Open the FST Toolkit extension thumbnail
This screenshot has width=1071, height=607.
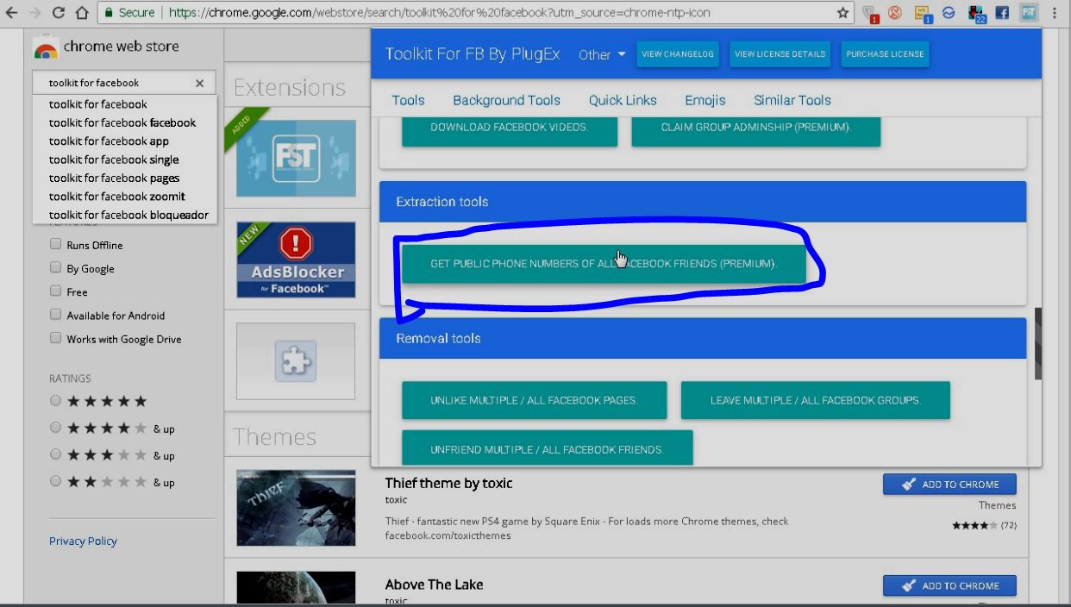click(x=296, y=159)
